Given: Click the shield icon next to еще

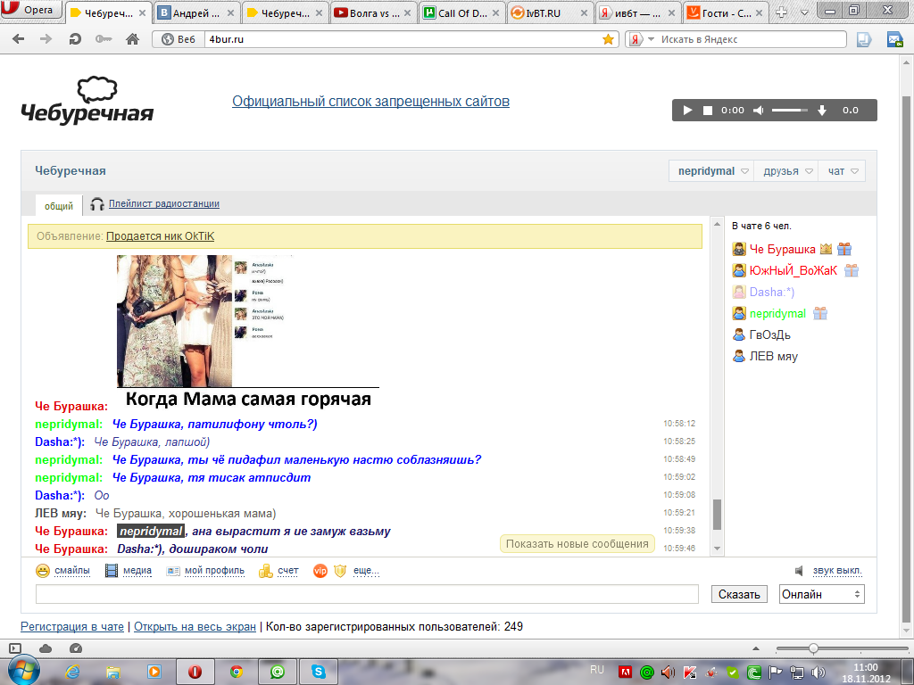Looking at the screenshot, I should [340, 571].
